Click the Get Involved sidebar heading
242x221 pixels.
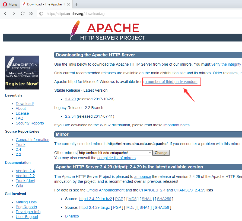point(15,194)
